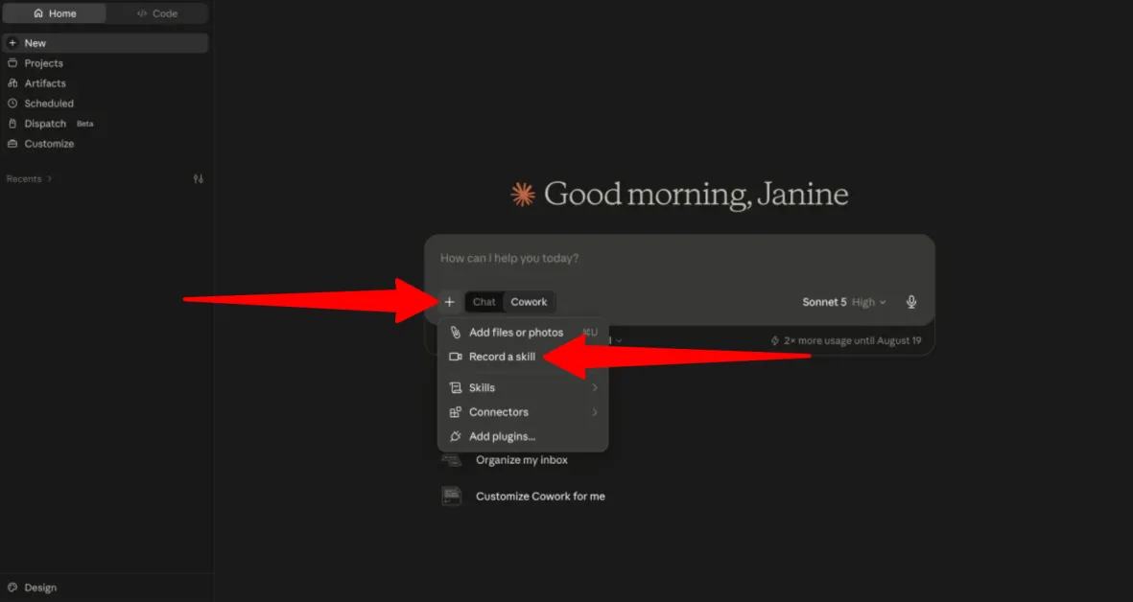
Task: Start a New chat from the sidebar
Action: pyautogui.click(x=105, y=42)
